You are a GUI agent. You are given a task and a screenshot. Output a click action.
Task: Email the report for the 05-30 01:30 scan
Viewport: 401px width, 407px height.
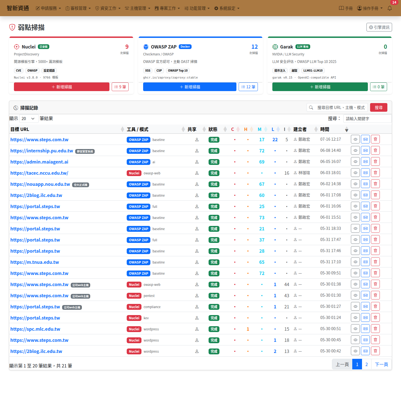(x=365, y=295)
